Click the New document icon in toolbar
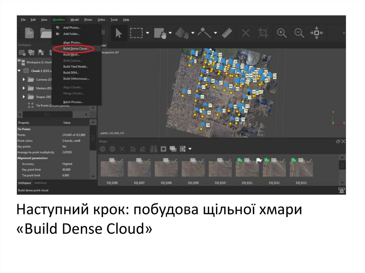365x273 pixels. tap(29, 33)
